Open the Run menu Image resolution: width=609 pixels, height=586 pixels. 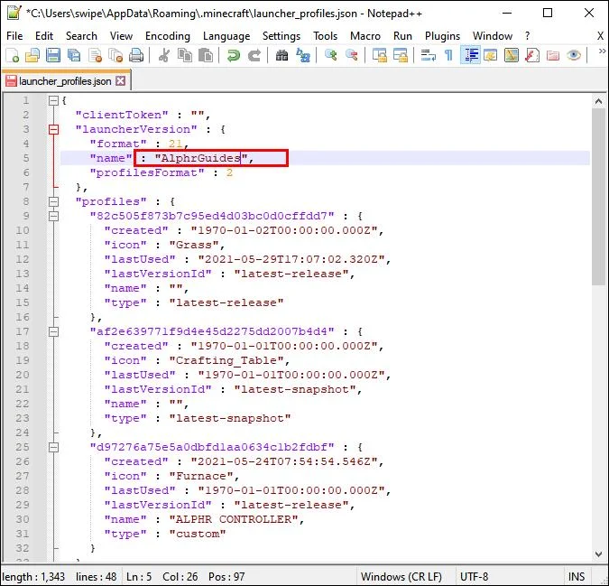point(402,36)
